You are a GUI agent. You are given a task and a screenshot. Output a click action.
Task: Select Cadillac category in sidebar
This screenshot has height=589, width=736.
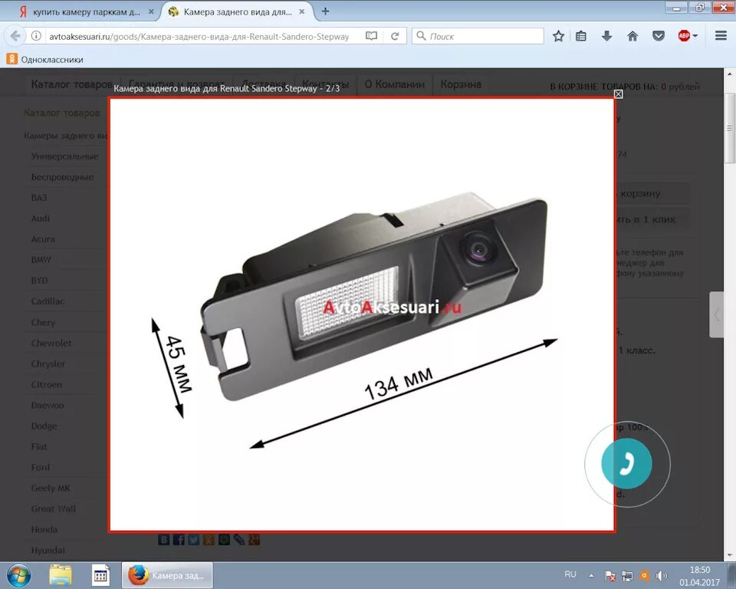coord(48,301)
